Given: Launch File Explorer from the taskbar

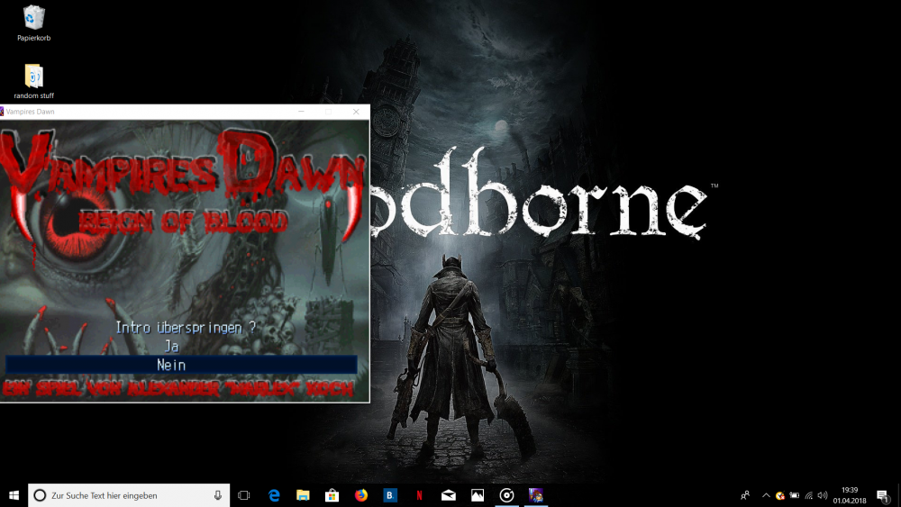Looking at the screenshot, I should [303, 495].
